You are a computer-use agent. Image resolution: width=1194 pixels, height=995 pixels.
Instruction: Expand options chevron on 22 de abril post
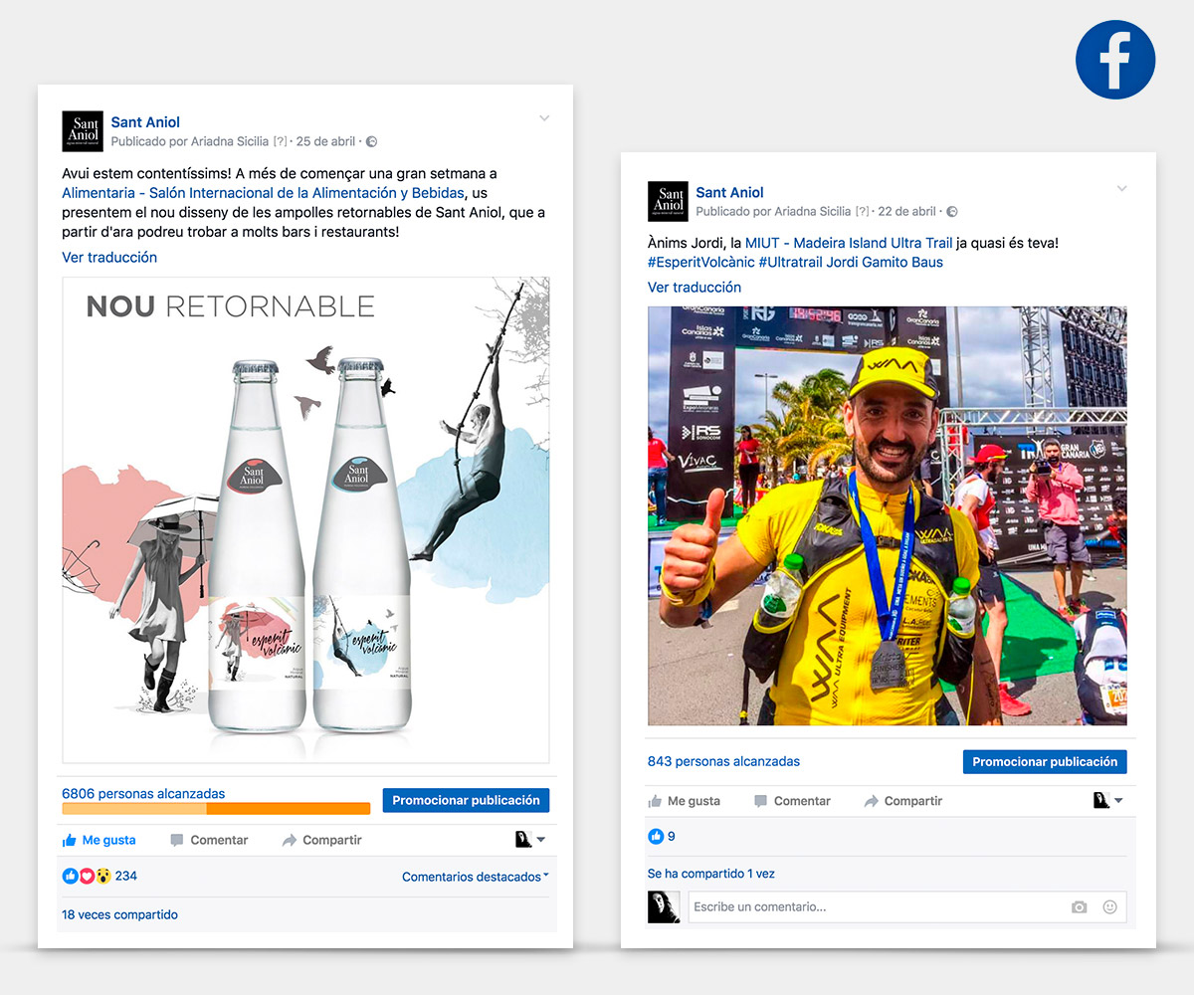[x=1122, y=188]
